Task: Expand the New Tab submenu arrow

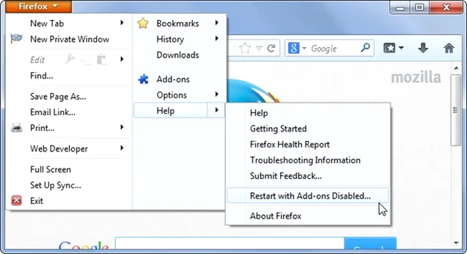Action: coord(122,23)
